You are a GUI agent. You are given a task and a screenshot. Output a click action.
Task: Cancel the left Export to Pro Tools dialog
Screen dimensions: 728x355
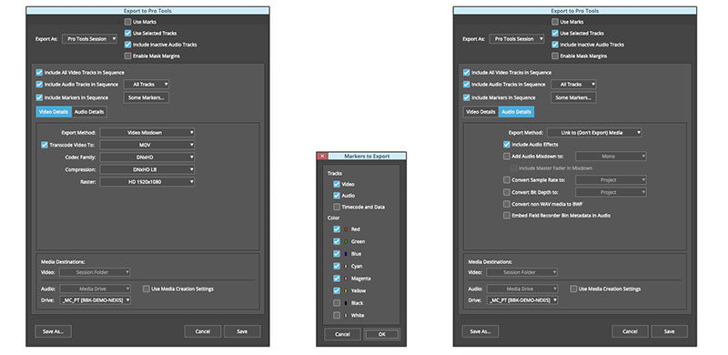pyautogui.click(x=203, y=331)
